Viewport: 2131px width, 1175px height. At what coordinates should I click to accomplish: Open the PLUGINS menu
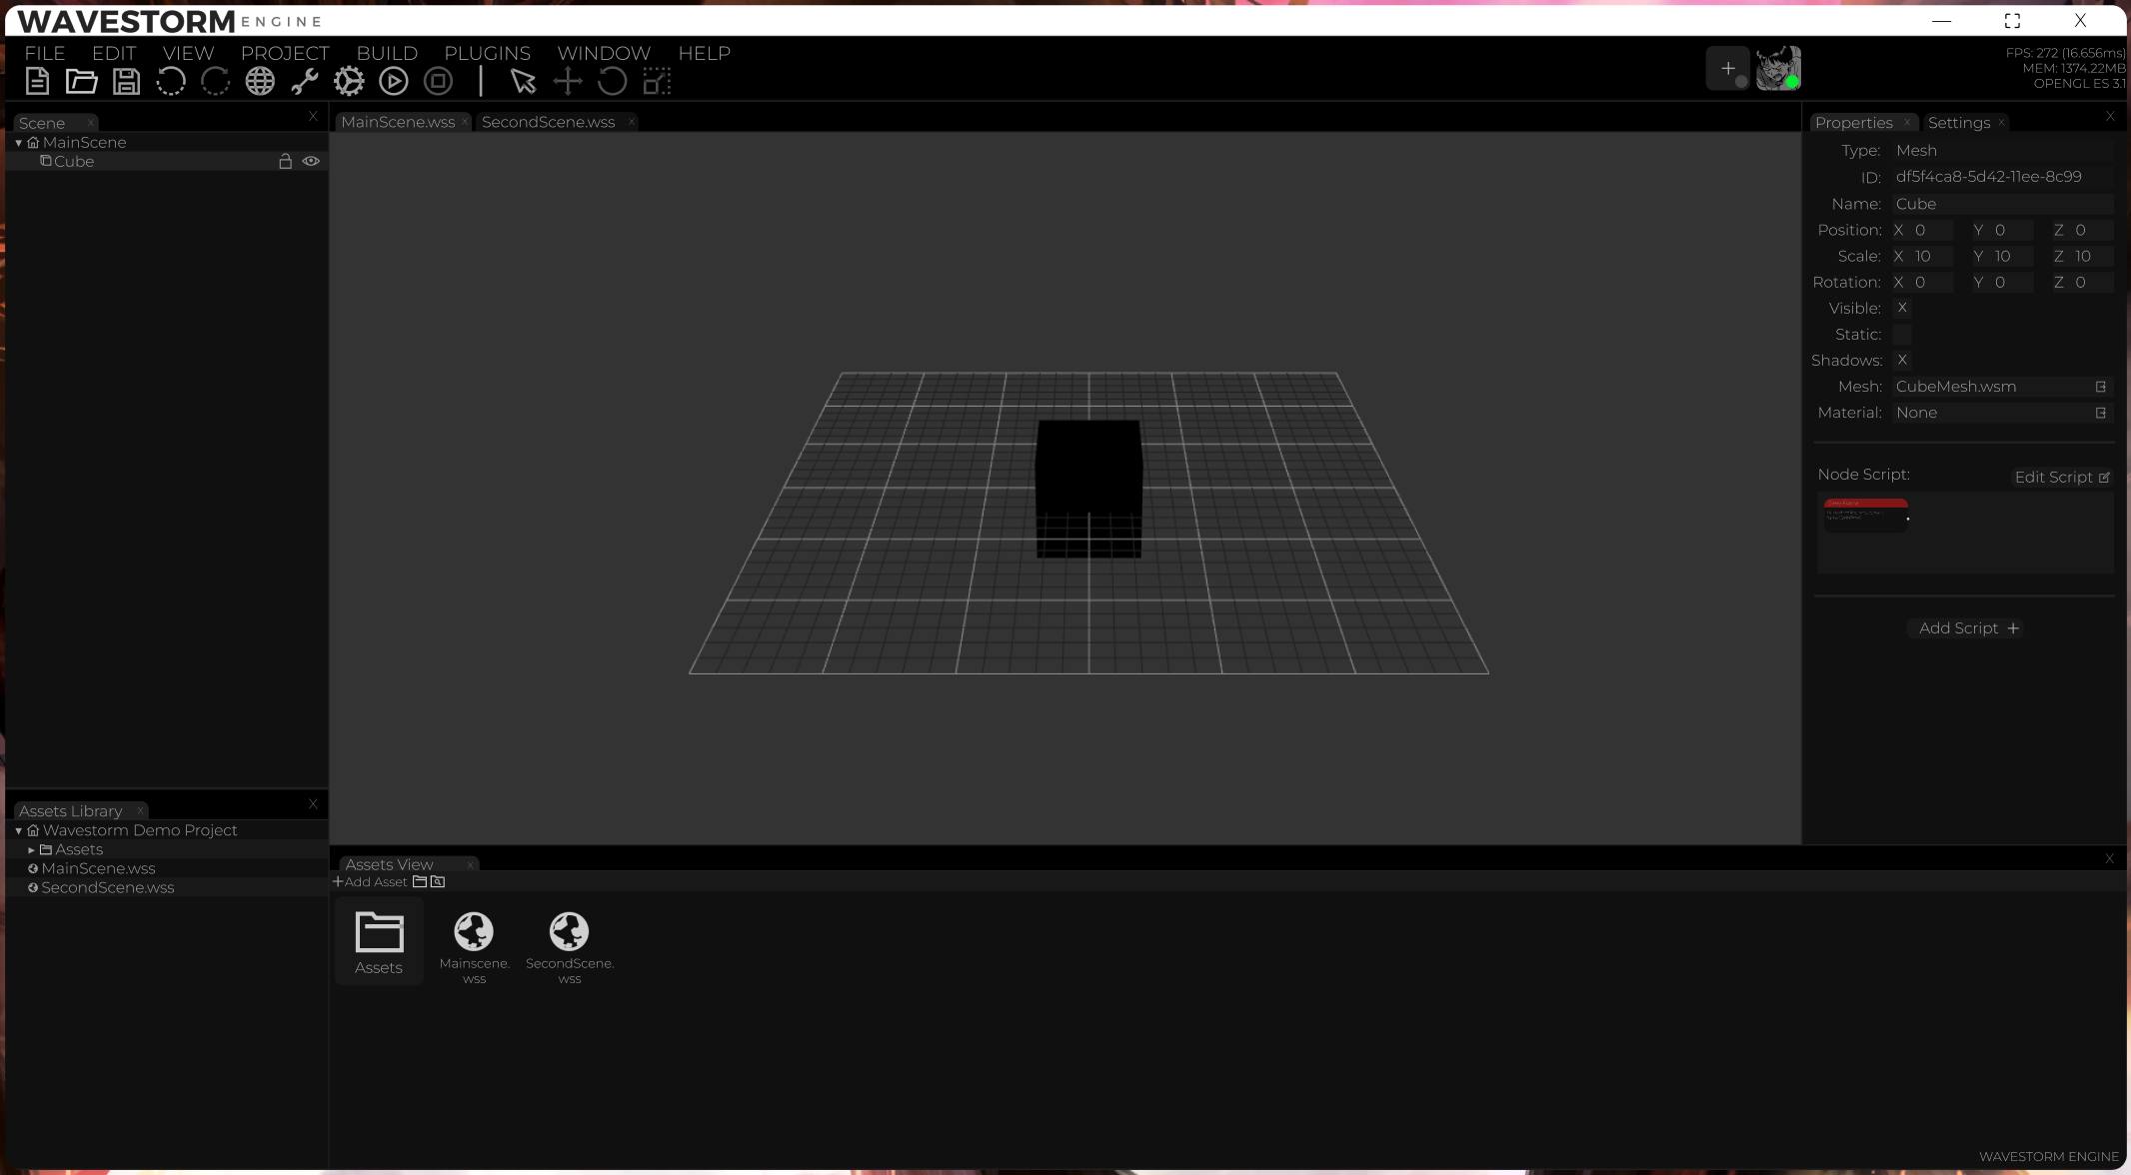[x=487, y=53]
